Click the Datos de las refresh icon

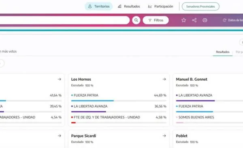pyautogui.click(x=224, y=20)
